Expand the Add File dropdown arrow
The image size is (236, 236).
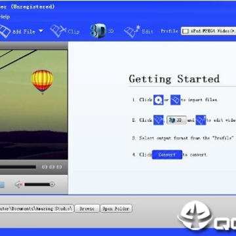[x=41, y=31]
